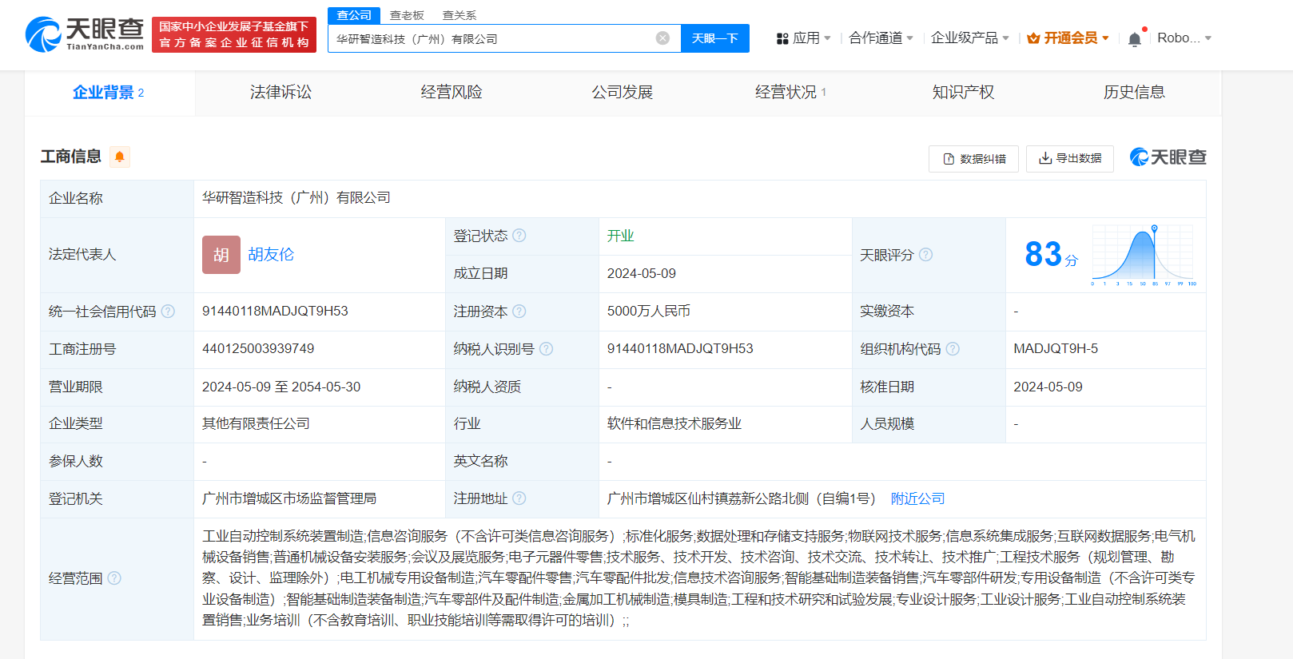This screenshot has height=659, width=1293.
Task: Select the 查关系 search tab
Action: 460,15
